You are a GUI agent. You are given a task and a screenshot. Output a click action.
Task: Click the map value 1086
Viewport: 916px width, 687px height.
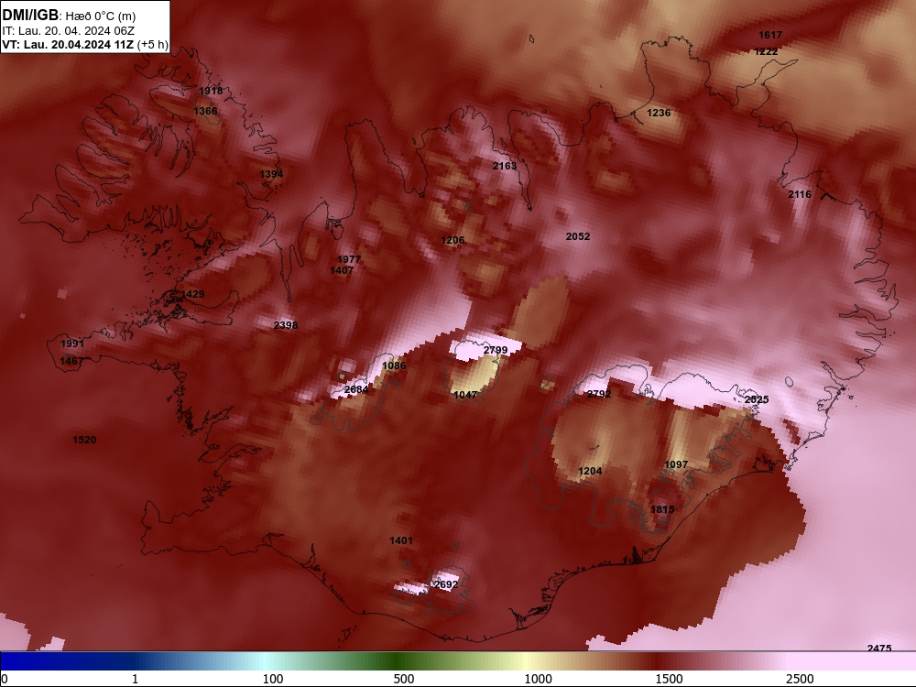[394, 365]
